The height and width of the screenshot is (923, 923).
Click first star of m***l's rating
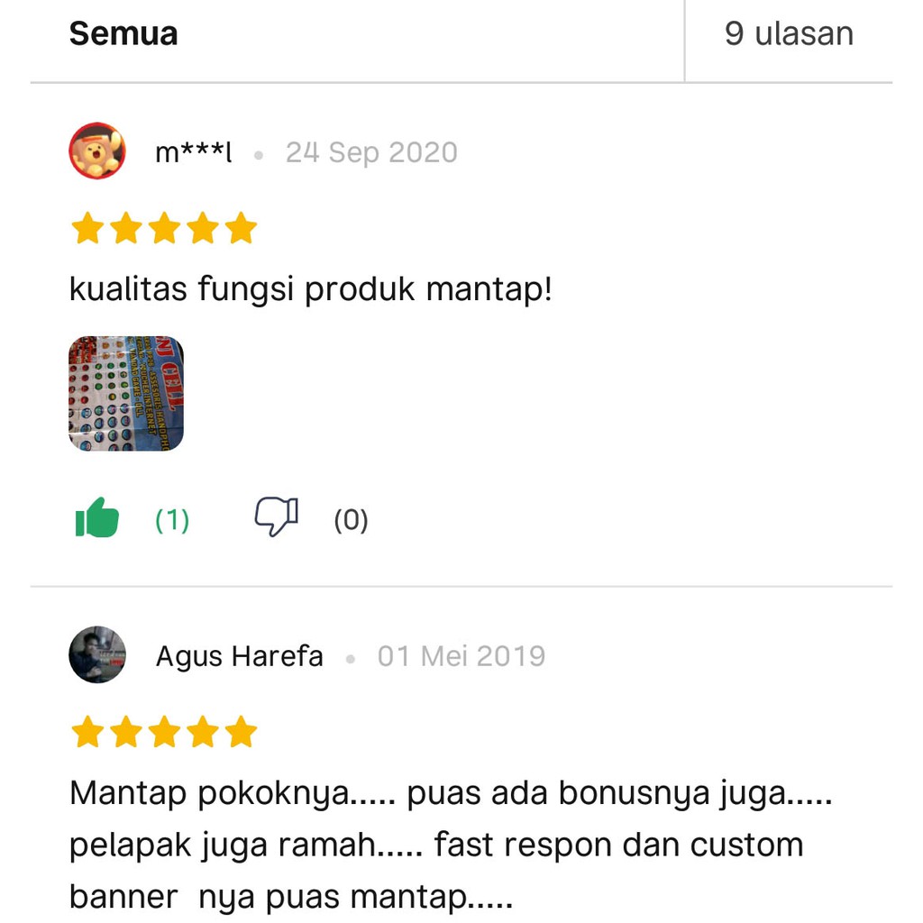87,228
